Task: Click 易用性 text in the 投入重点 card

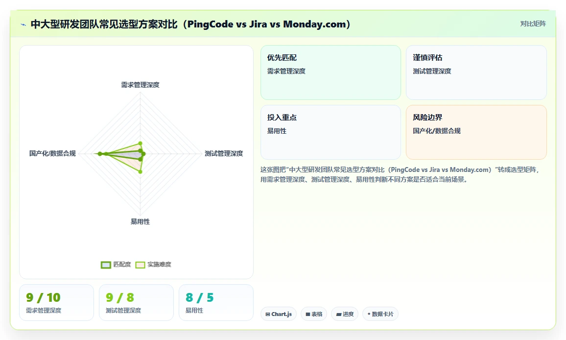Action: 277,131
